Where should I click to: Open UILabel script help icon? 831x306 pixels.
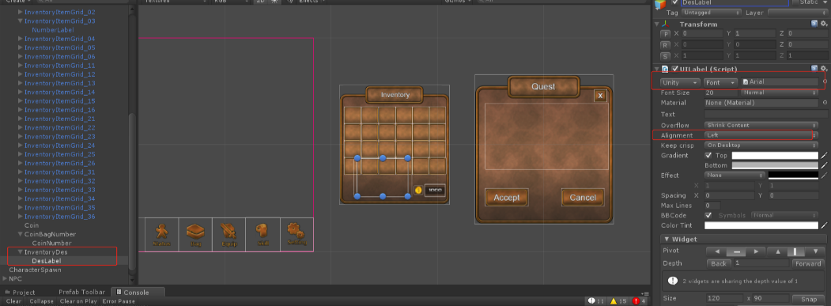[x=814, y=69]
